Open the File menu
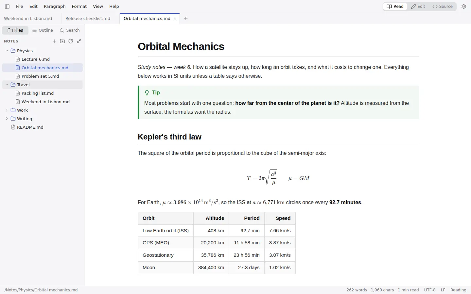The image size is (471, 294). (20, 7)
